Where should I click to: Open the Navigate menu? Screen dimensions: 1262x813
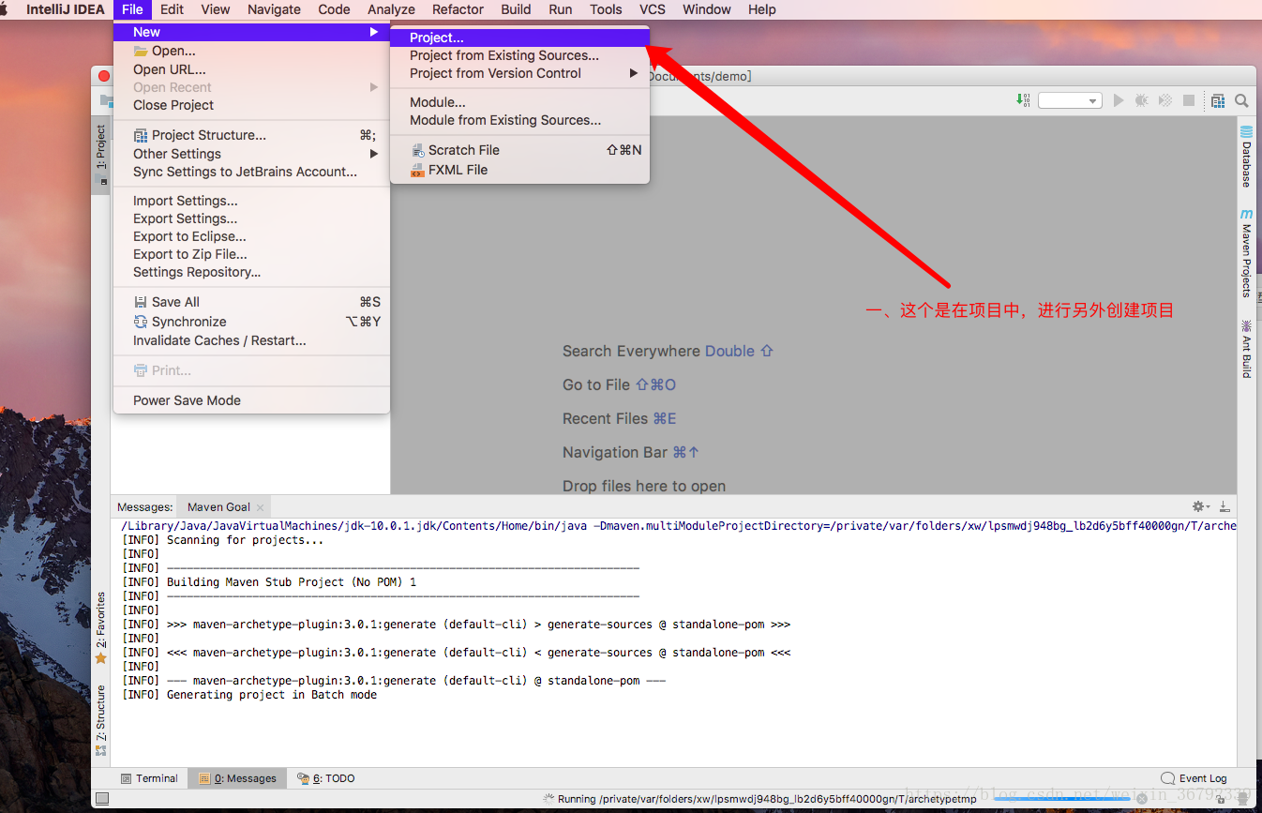tap(274, 9)
